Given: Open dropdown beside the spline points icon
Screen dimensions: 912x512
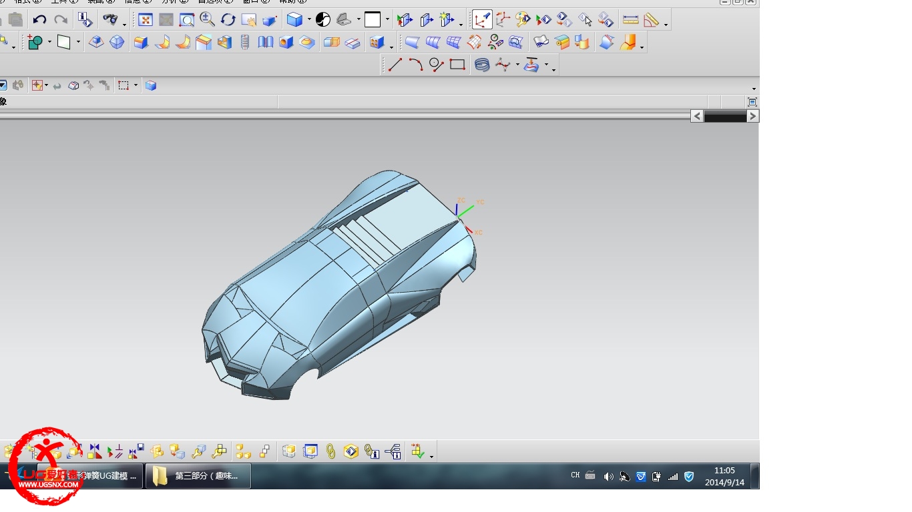Looking at the screenshot, I should (517, 65).
